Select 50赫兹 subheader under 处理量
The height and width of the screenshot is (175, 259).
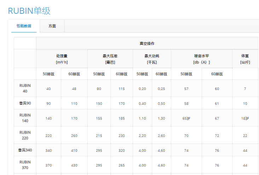click(48, 74)
